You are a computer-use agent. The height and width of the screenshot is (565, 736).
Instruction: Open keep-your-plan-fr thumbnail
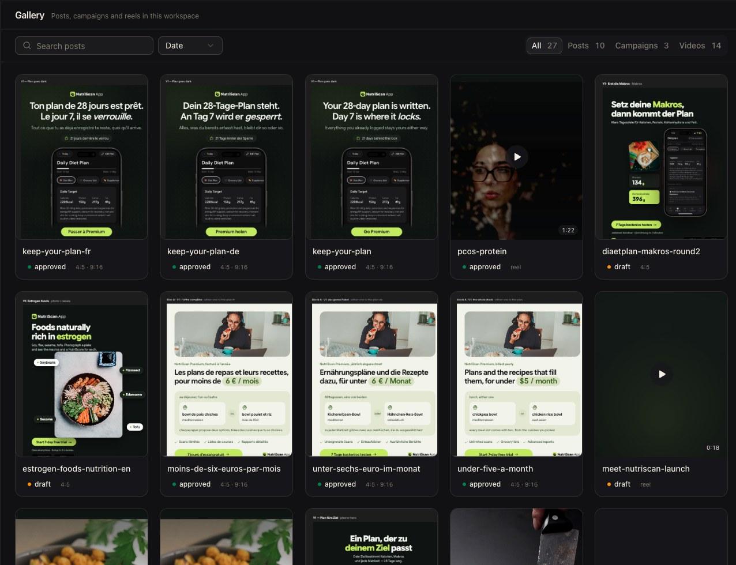point(81,157)
